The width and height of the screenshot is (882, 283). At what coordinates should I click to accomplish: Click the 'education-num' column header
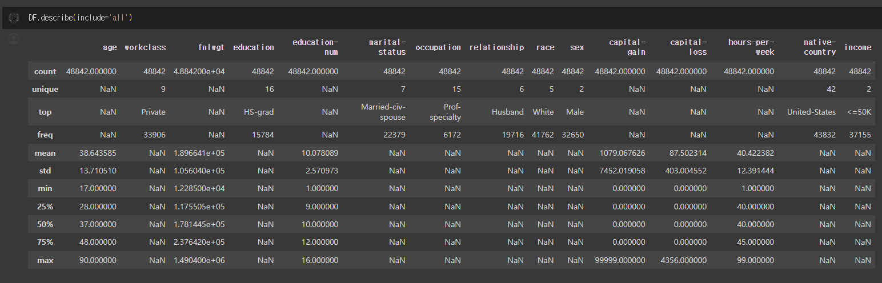[x=315, y=47]
